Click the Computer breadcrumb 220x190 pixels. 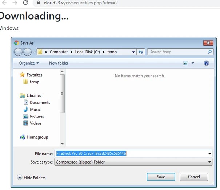pyautogui.click(x=59, y=52)
